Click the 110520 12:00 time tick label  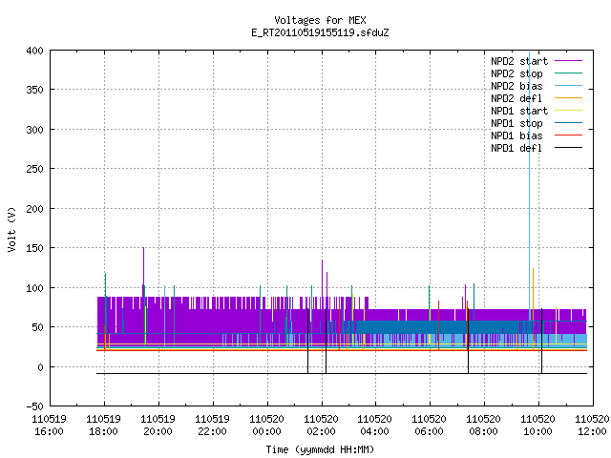[x=592, y=426]
